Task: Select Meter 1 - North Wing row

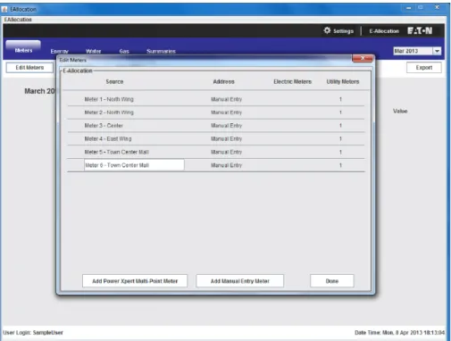Action: click(216, 99)
